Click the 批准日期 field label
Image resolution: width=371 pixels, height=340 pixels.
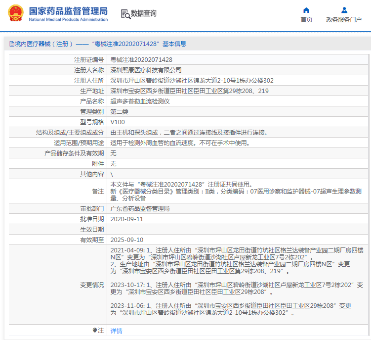tap(92, 219)
